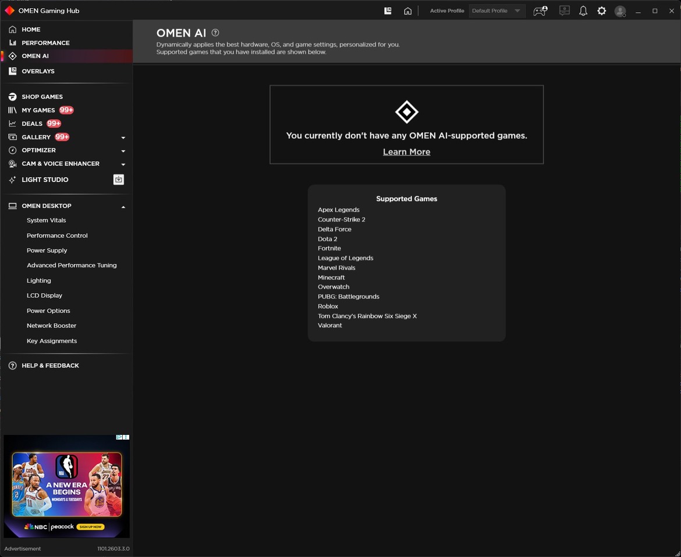Click the OPTIMIZER gauge icon
681x557 pixels.
pyautogui.click(x=13, y=150)
